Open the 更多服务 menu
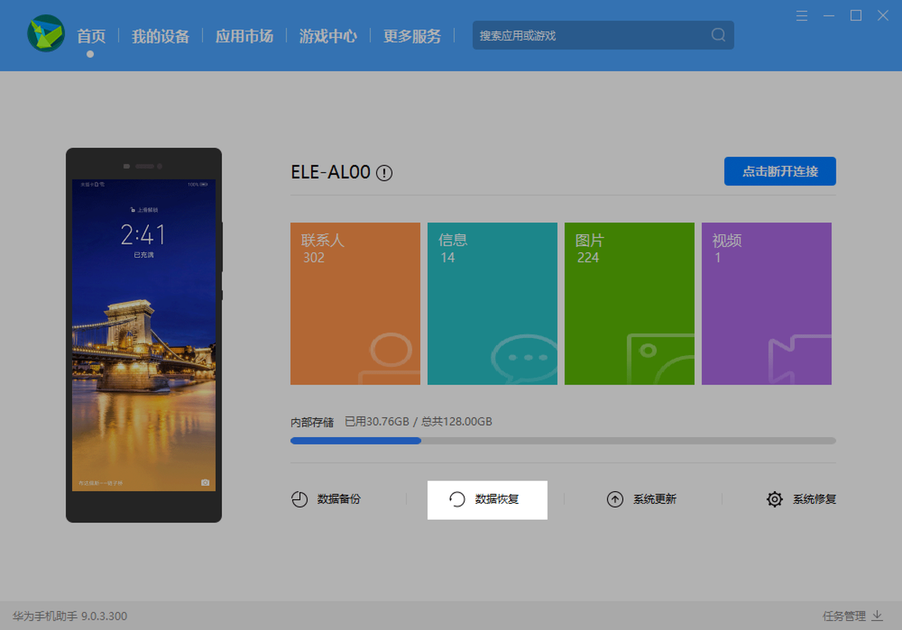The width and height of the screenshot is (902, 630). point(412,36)
